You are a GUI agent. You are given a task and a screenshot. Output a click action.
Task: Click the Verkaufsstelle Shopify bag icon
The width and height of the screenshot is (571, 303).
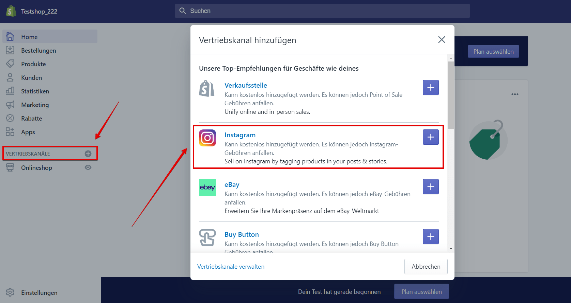[207, 88]
